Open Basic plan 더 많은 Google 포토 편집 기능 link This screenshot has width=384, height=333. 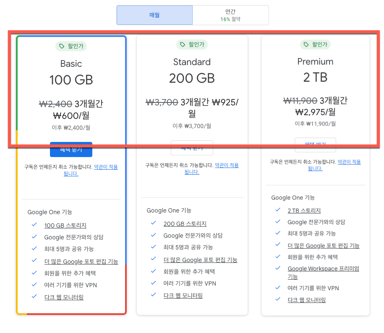tap(81, 262)
